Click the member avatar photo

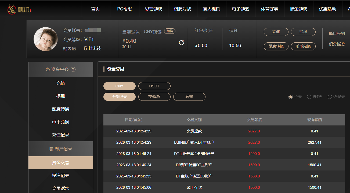pyautogui.click(x=45, y=39)
